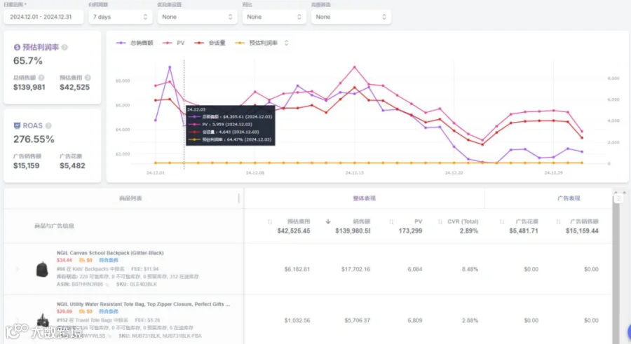The height and width of the screenshot is (344, 631).
Task: Click sort icon beside 广告花费 column
Action: (502, 221)
